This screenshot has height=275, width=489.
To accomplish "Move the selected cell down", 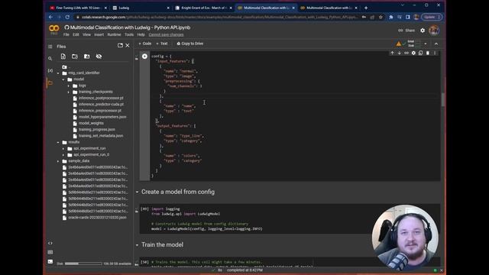I will click(x=399, y=53).
